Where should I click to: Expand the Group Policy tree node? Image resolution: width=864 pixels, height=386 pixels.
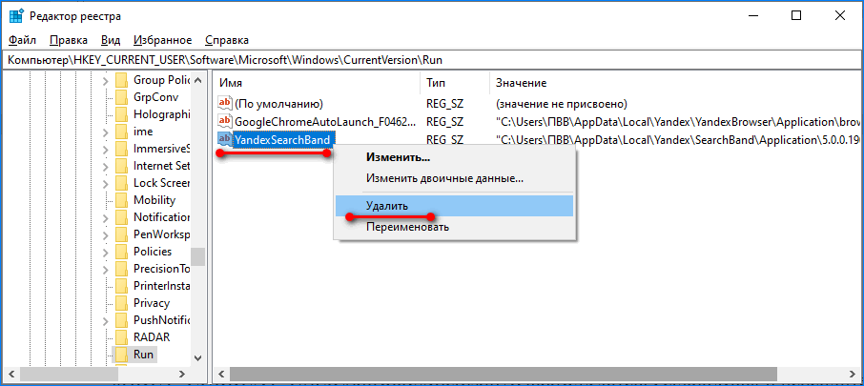[105, 80]
